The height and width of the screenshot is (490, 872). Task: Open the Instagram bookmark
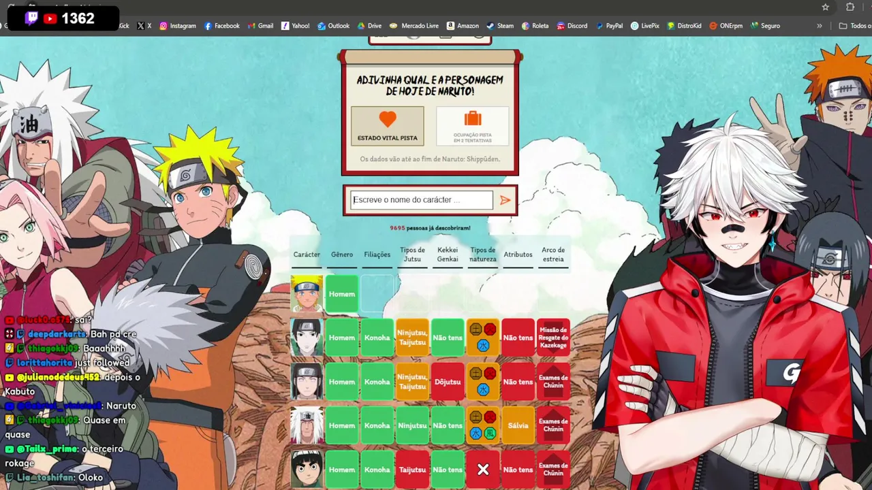[x=178, y=26]
